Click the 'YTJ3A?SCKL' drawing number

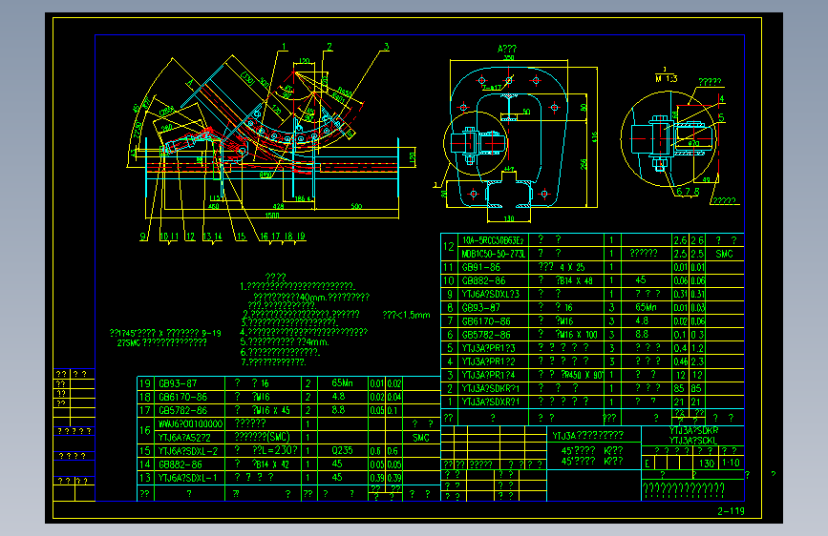coord(692,440)
